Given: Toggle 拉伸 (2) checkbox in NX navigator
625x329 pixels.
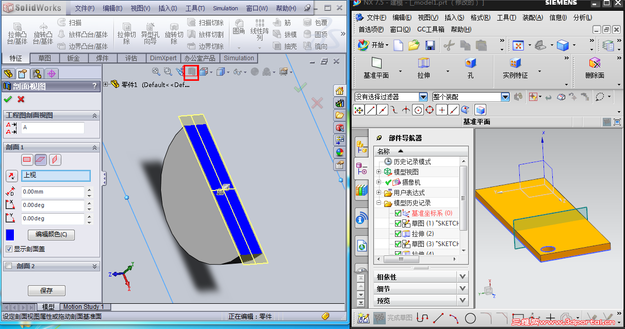Looking at the screenshot, I should pyautogui.click(x=398, y=234).
